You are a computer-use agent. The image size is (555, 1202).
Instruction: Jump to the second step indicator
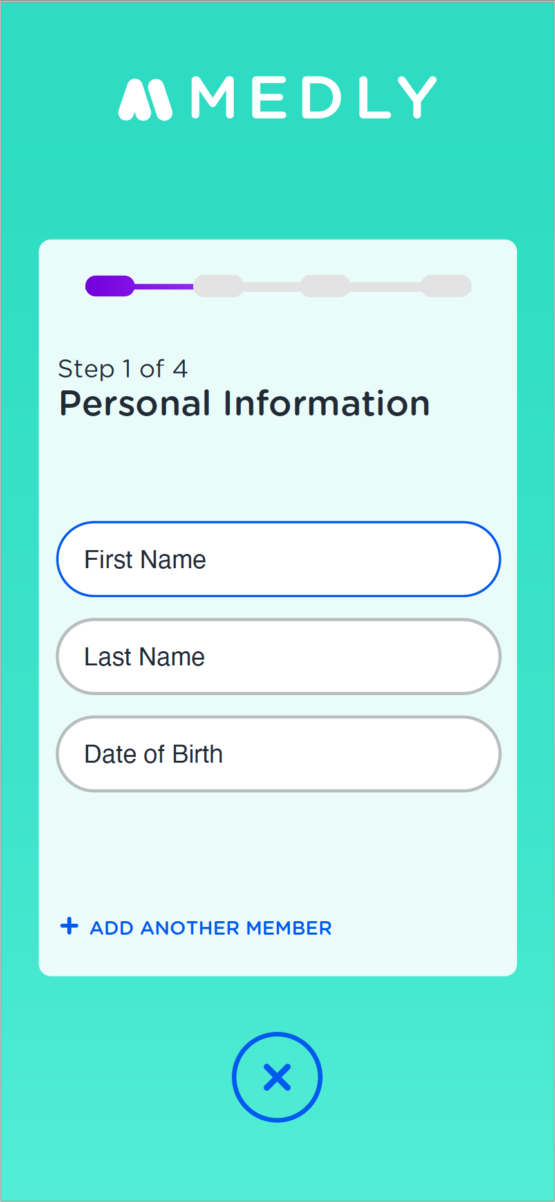click(x=218, y=286)
